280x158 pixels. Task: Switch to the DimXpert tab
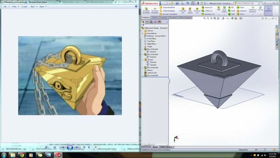pyautogui.click(x=173, y=18)
